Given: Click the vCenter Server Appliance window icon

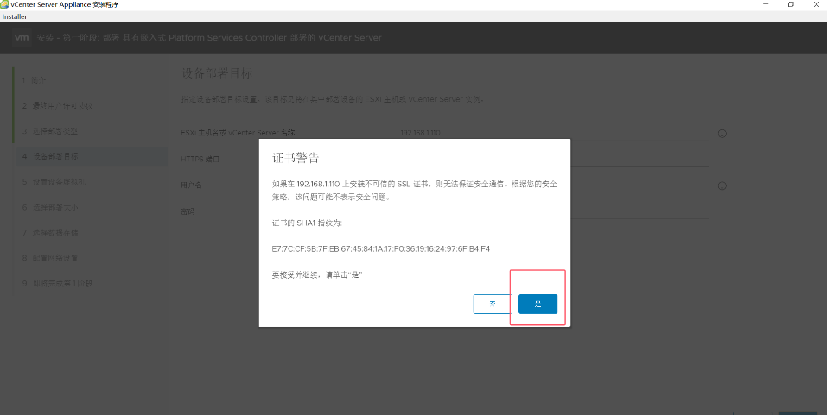Looking at the screenshot, I should tap(4, 4).
